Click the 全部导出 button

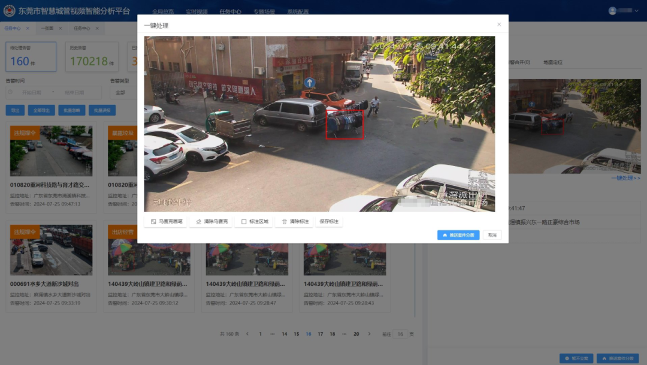(41, 110)
